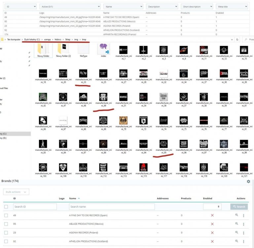Click view icon for A FINE DAY TO DIE row

(x=237, y=215)
